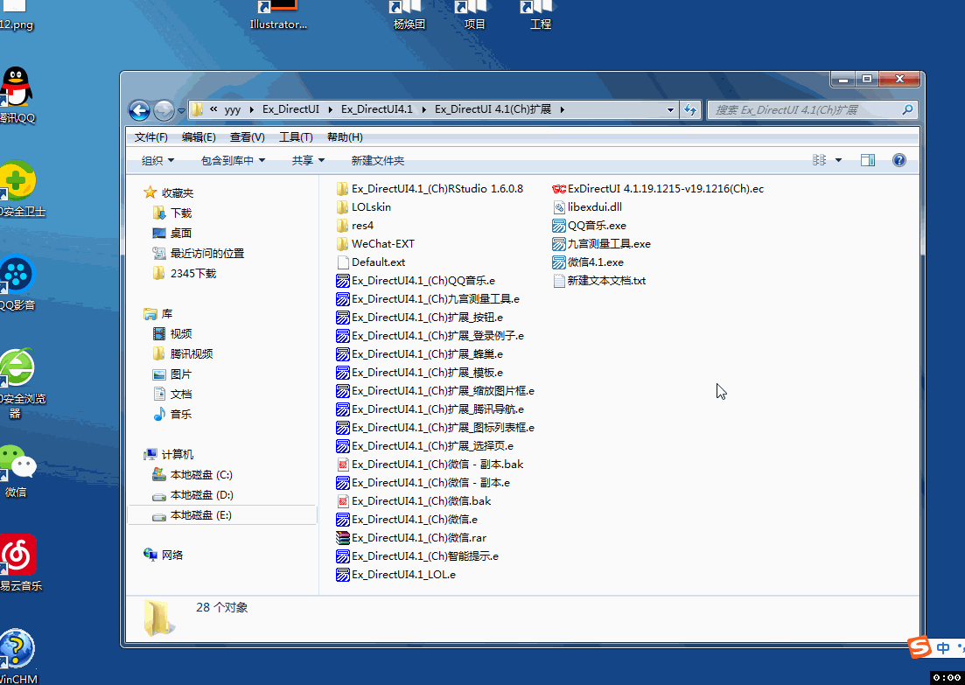The width and height of the screenshot is (965, 685).
Task: Open 本地磁盘 (D:)
Action: click(x=202, y=495)
